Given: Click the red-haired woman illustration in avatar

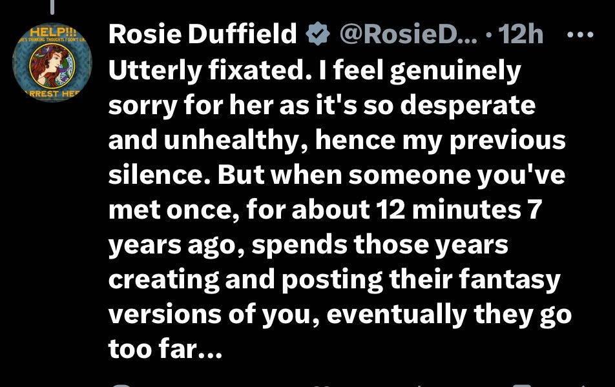Looking at the screenshot, I should (x=54, y=66).
